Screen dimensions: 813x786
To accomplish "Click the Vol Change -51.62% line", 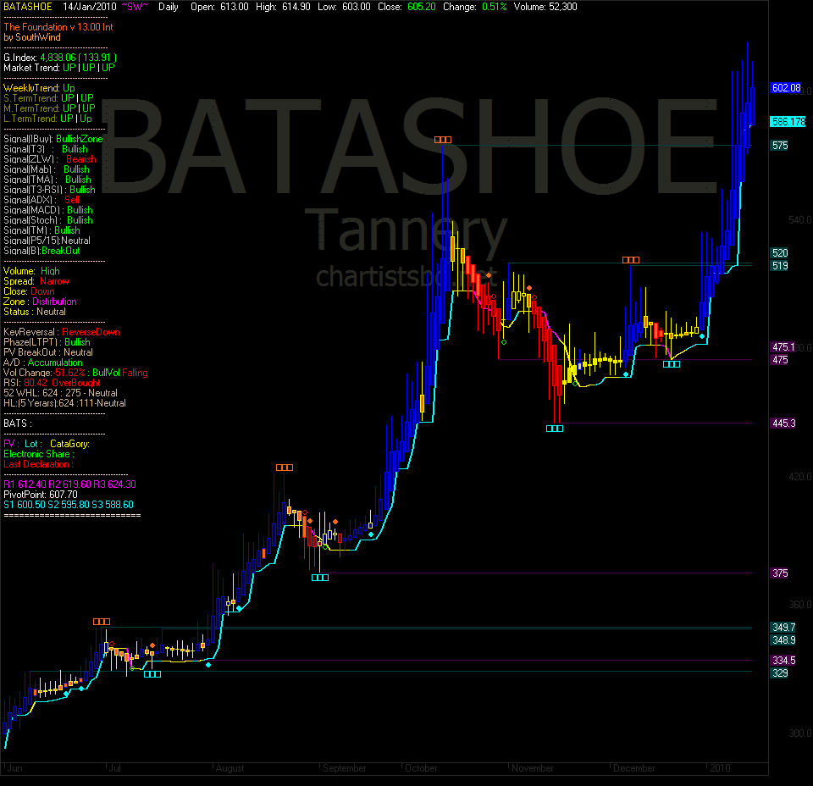I will (75, 373).
